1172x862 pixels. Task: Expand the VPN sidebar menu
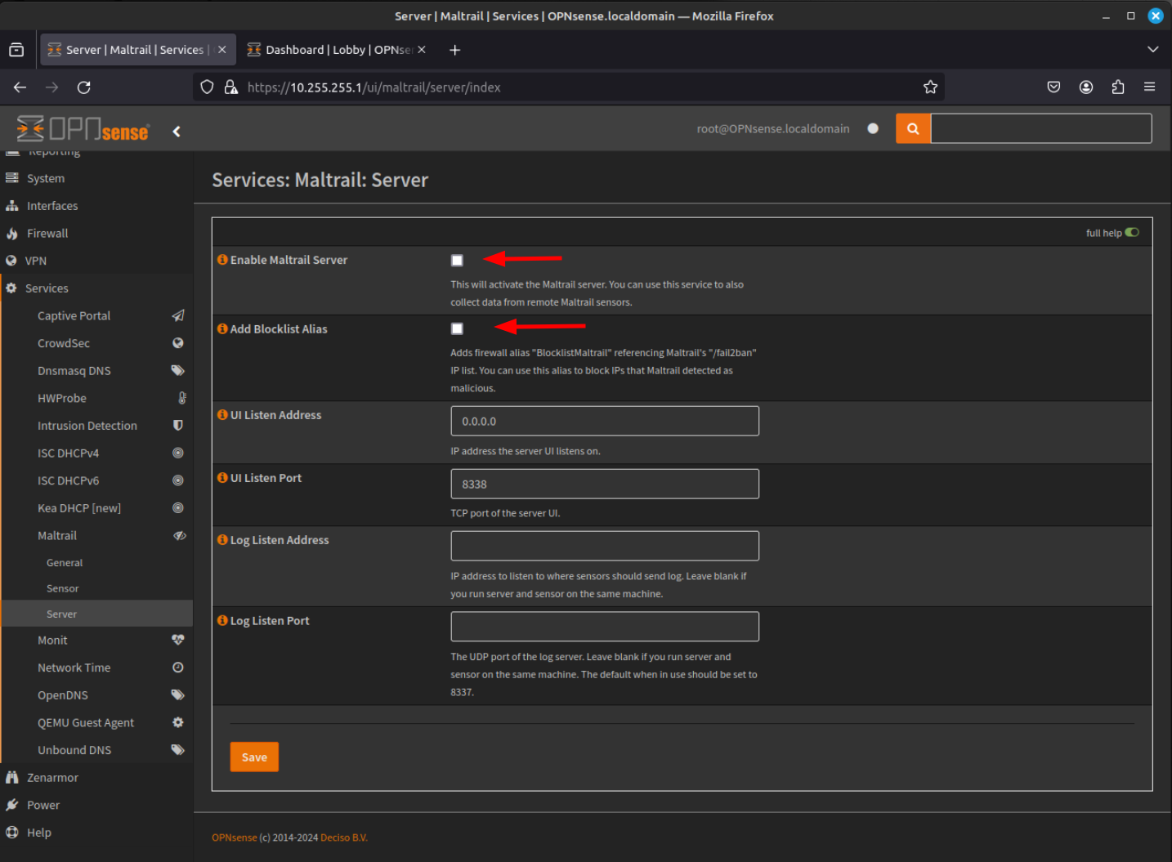[x=96, y=261]
